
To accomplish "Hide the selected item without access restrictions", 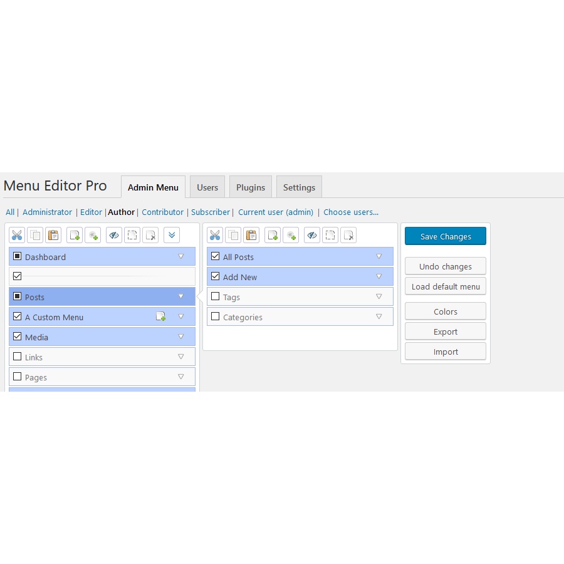I will 114,235.
